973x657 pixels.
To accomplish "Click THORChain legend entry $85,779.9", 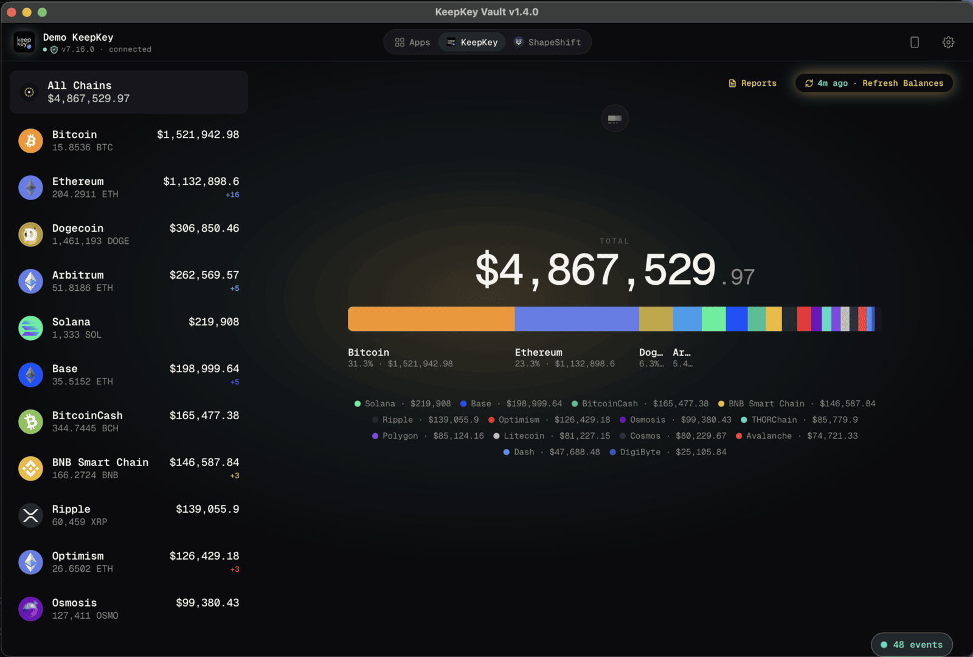I will pos(799,420).
